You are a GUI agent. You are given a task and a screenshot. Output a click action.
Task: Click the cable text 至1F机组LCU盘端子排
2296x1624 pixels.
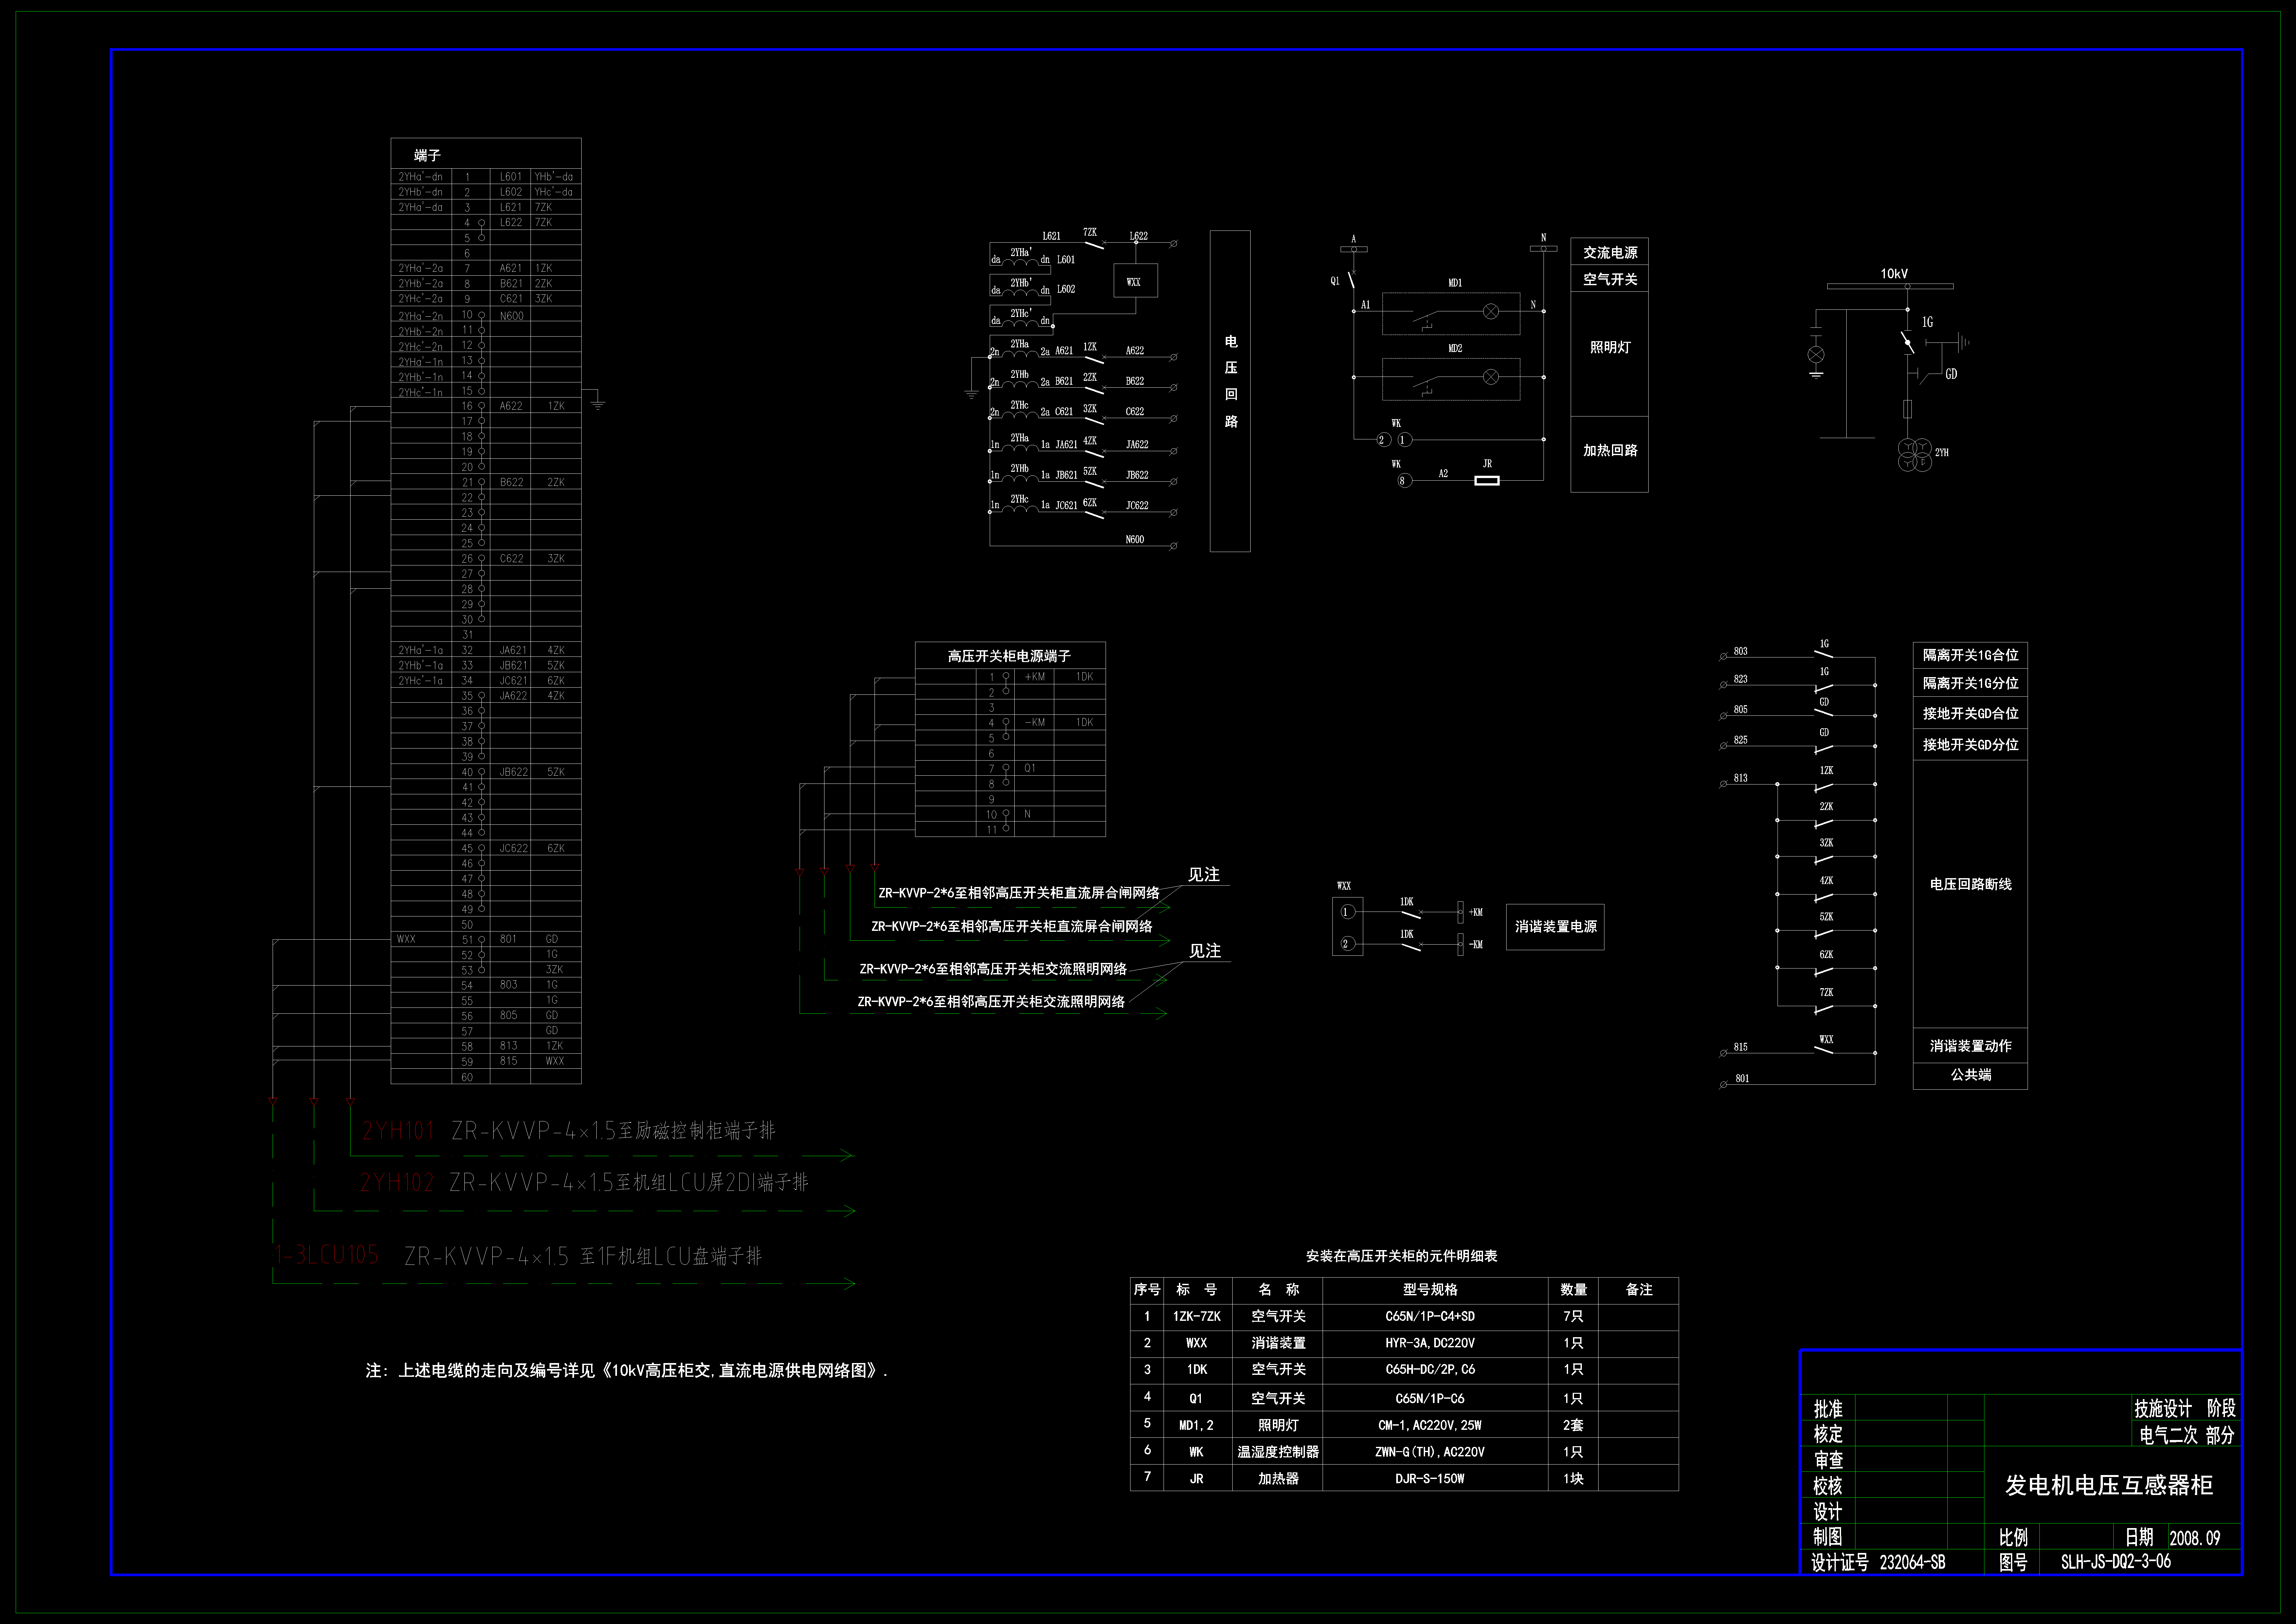coord(671,1256)
